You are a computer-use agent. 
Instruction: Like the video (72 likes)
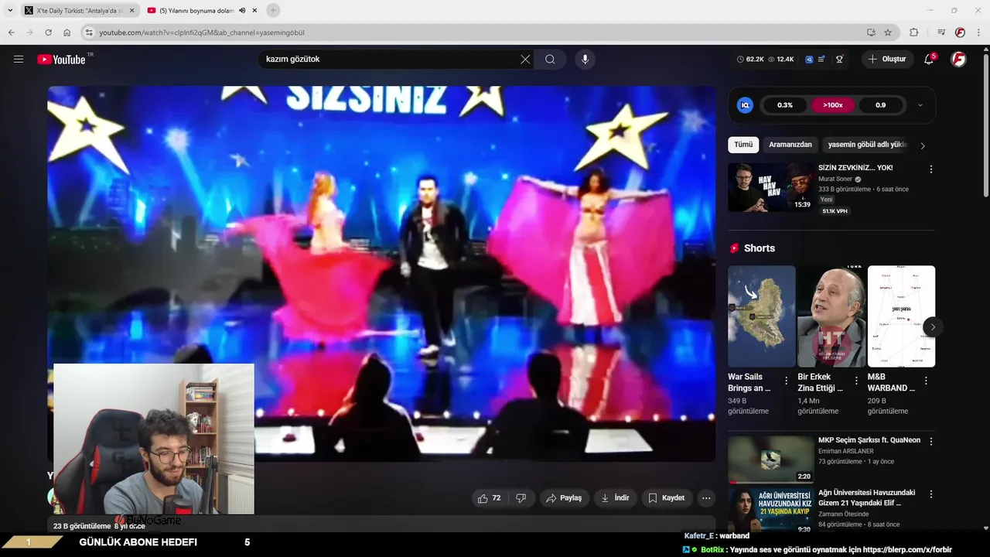[490, 498]
